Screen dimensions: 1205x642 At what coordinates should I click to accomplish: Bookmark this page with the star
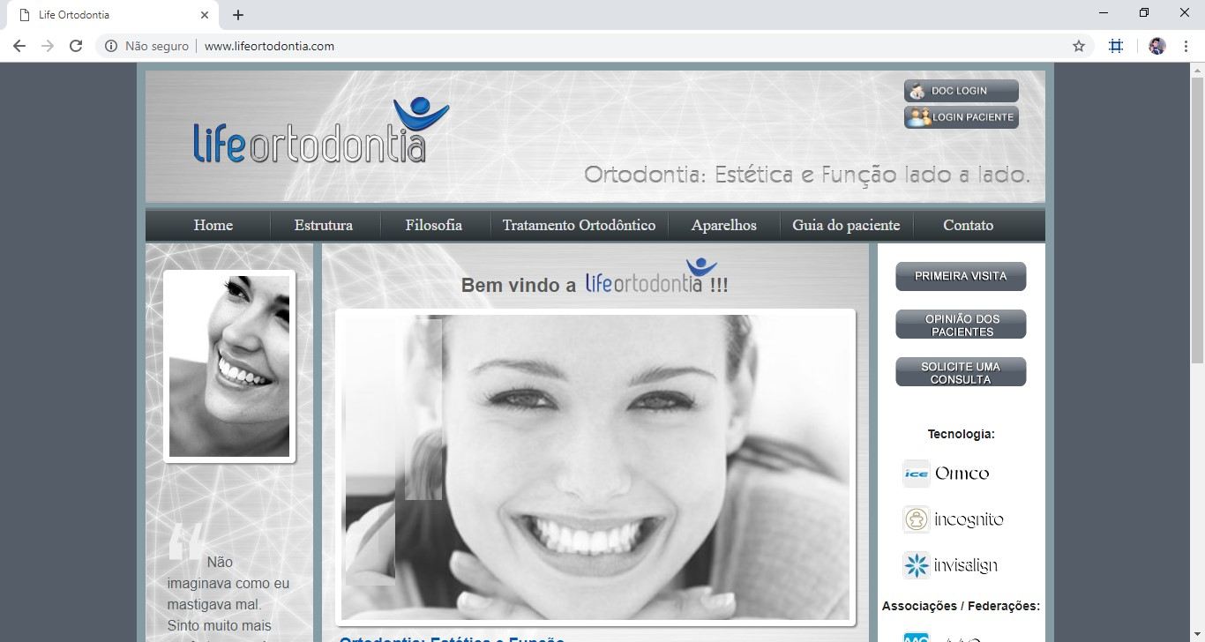pyautogui.click(x=1079, y=46)
